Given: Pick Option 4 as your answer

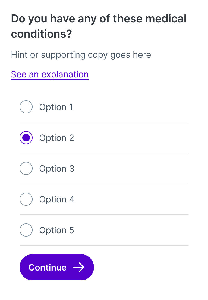Looking at the screenshot, I should pos(26,199).
